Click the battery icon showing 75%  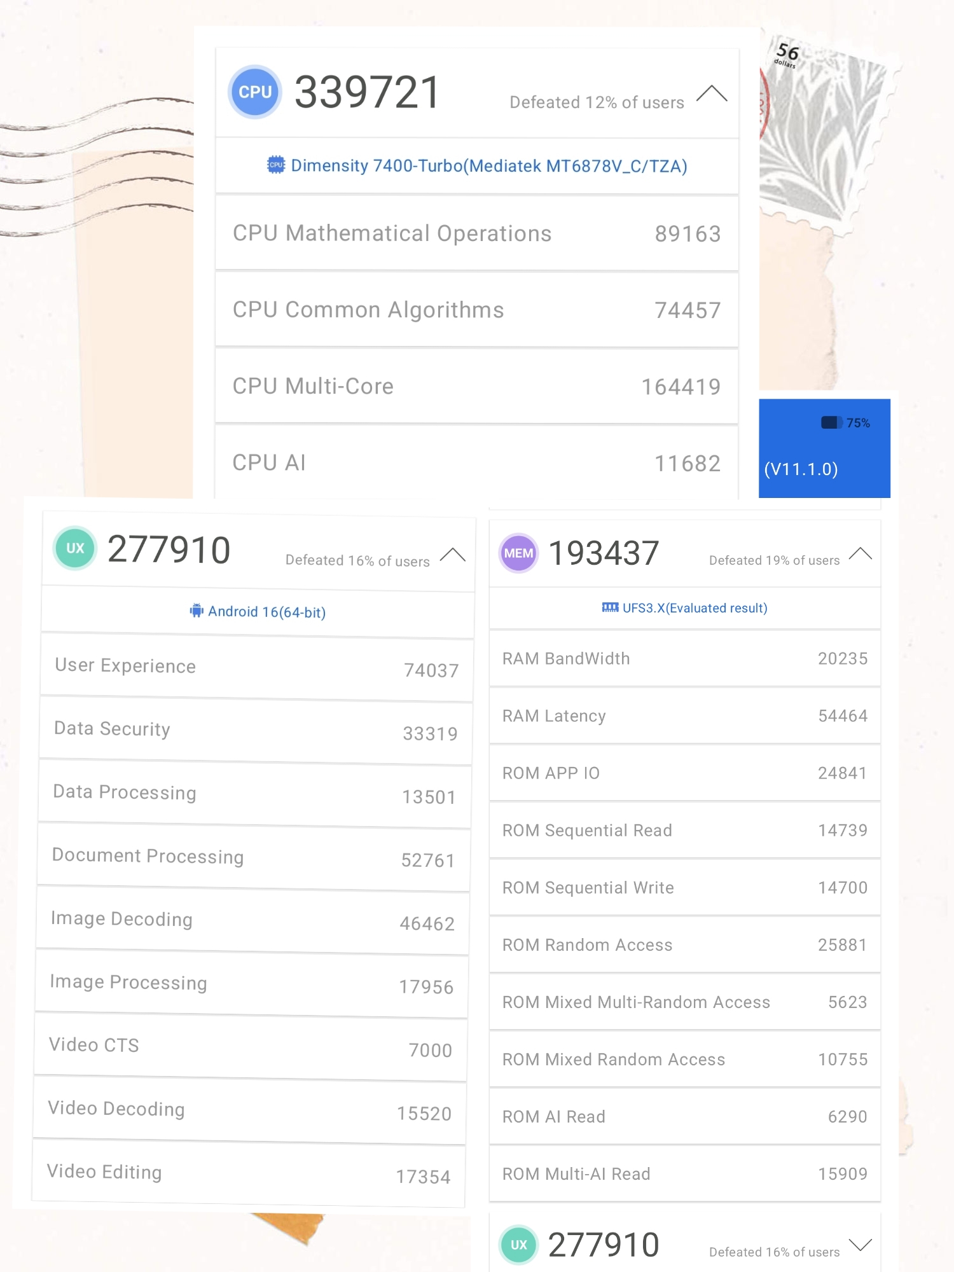831,423
